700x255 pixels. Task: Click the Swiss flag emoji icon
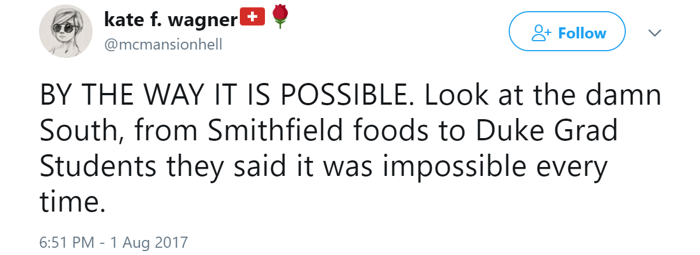point(252,18)
